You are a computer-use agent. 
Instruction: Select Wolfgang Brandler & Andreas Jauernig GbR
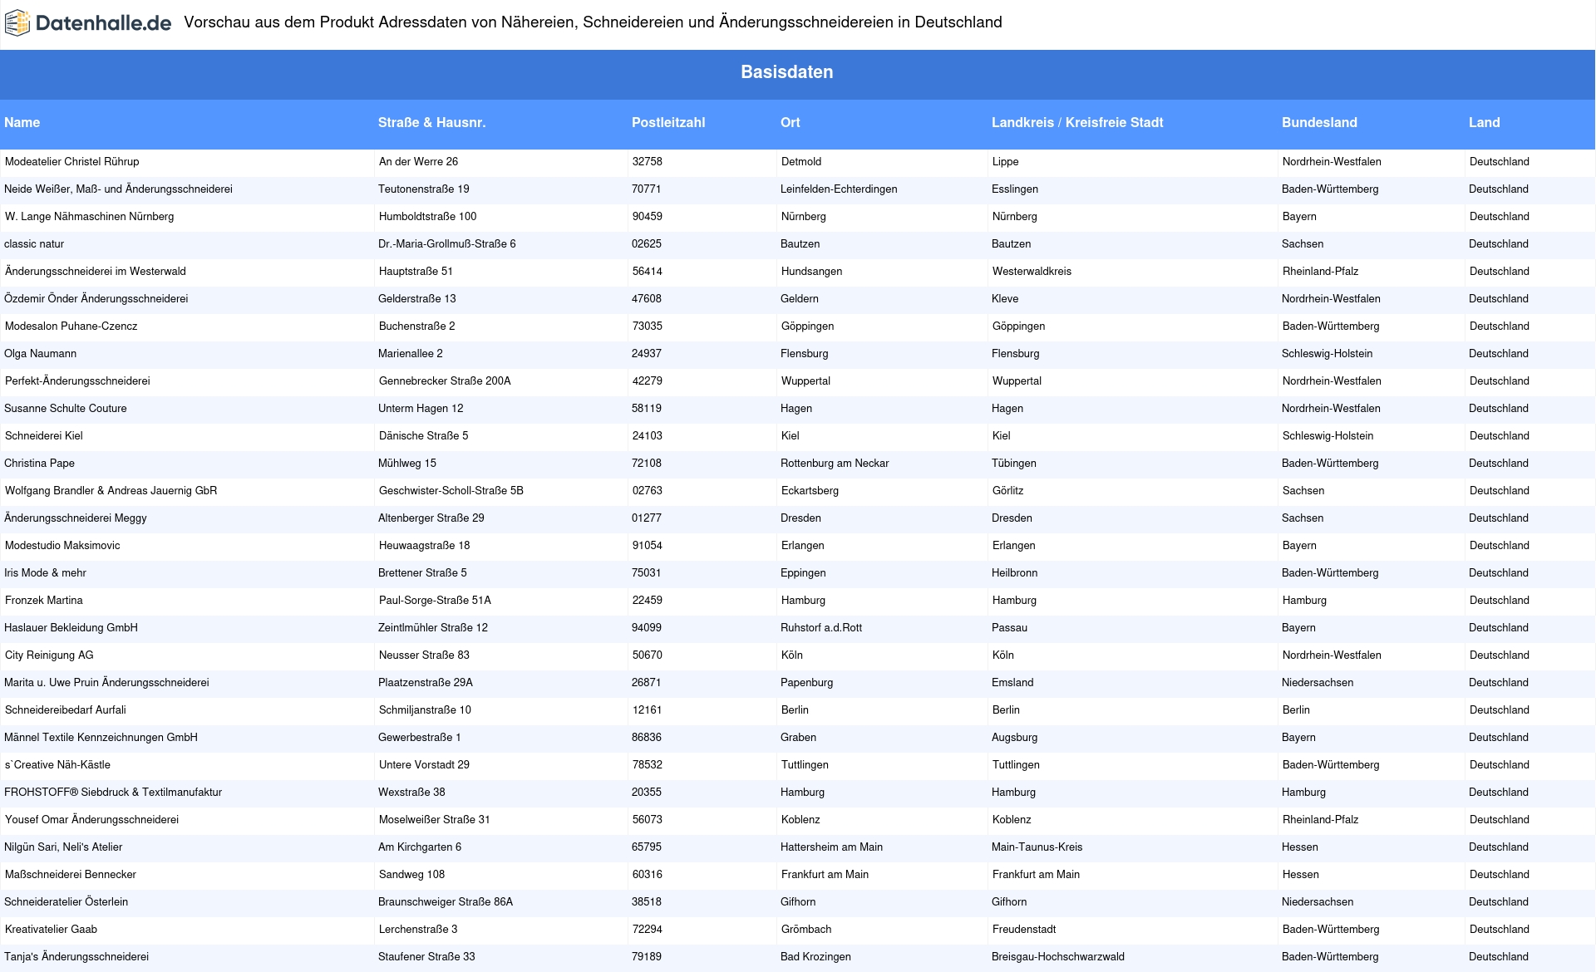(x=111, y=490)
